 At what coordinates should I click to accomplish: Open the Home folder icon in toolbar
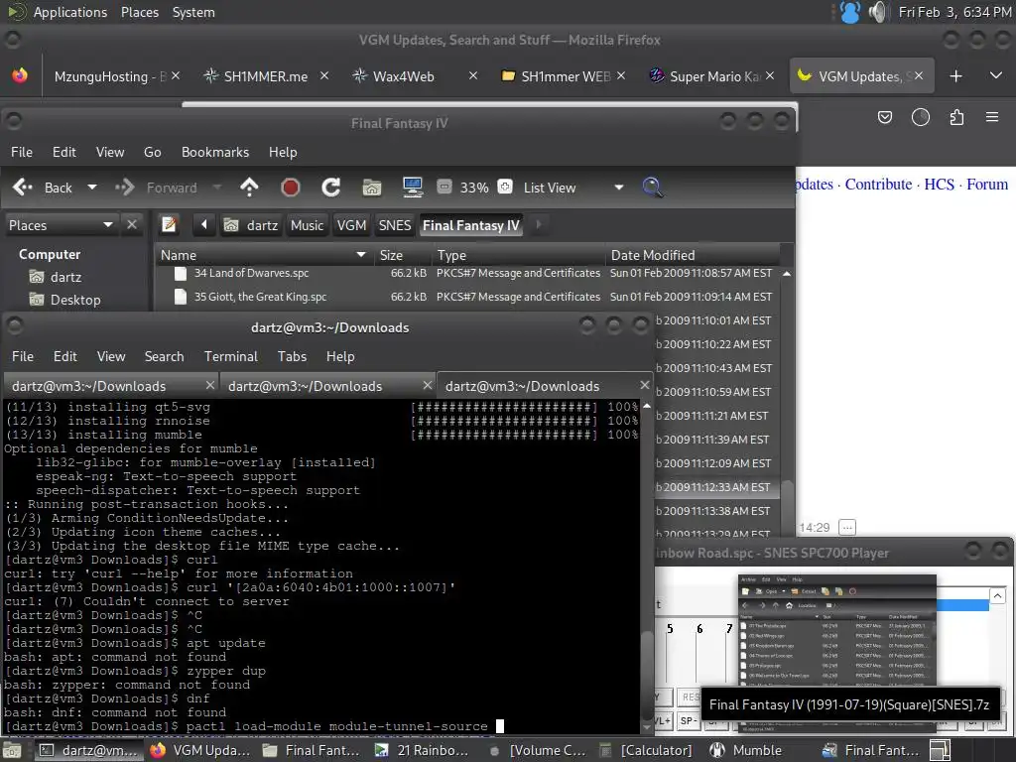pos(372,188)
